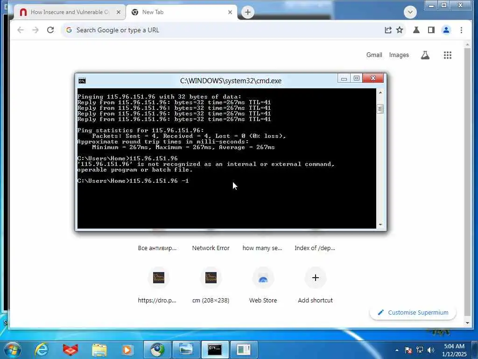
Task: Open a new browser tab with plus button
Action: coord(248,12)
